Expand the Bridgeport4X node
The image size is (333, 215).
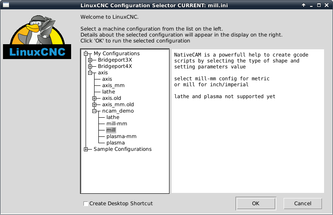coord(90,67)
